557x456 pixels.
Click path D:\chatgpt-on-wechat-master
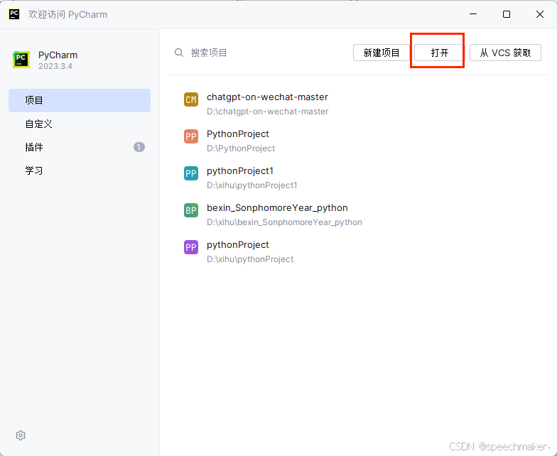coord(267,112)
